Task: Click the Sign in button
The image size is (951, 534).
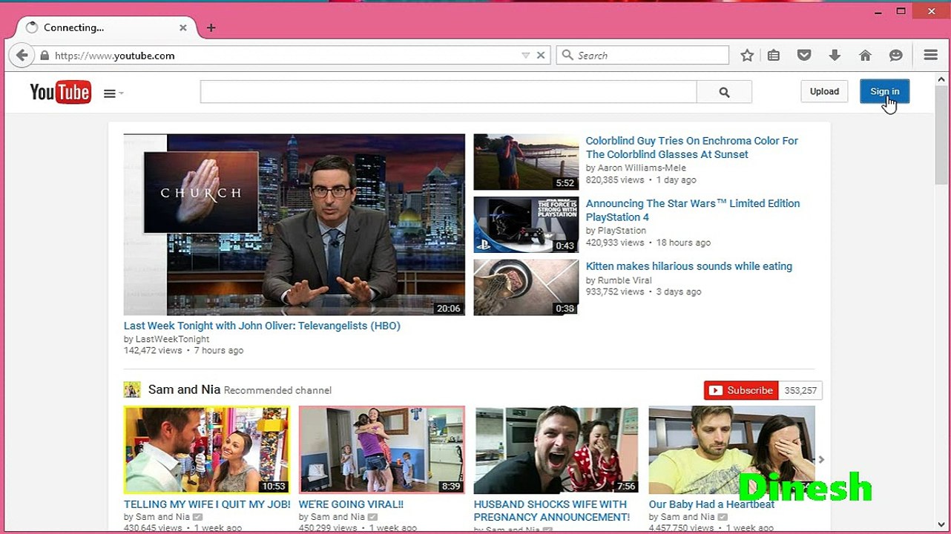Action: click(884, 91)
